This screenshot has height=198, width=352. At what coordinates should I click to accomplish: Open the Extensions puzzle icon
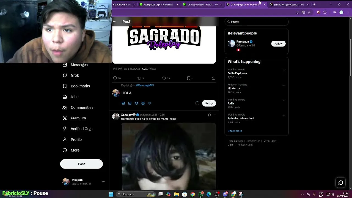coord(325,12)
